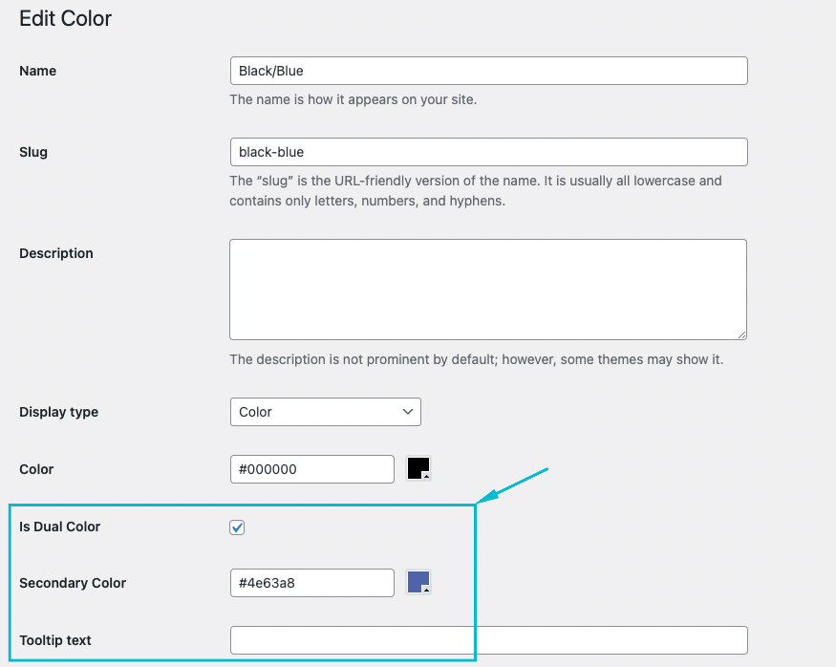Click the Description field label

pos(56,253)
